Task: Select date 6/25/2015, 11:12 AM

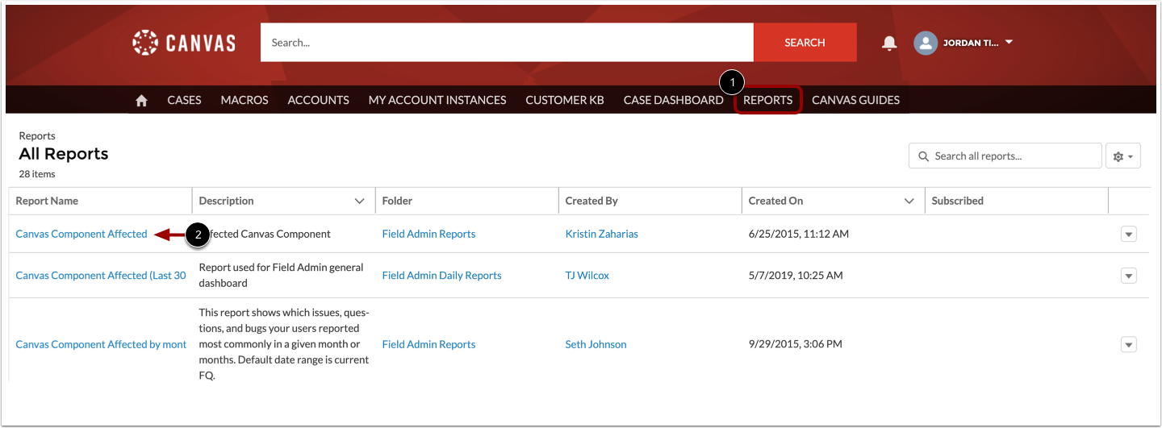Action: [x=798, y=235]
